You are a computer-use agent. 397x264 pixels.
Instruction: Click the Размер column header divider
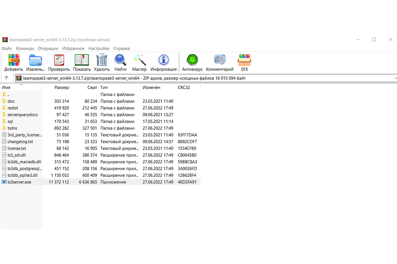[x=70, y=87]
